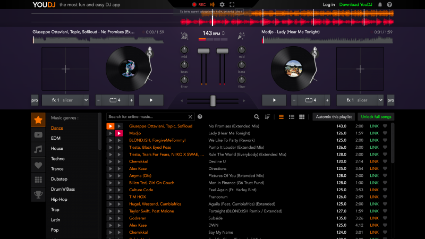
Task: Enter fullscreen mode via top icon
Action: [x=232, y=4]
